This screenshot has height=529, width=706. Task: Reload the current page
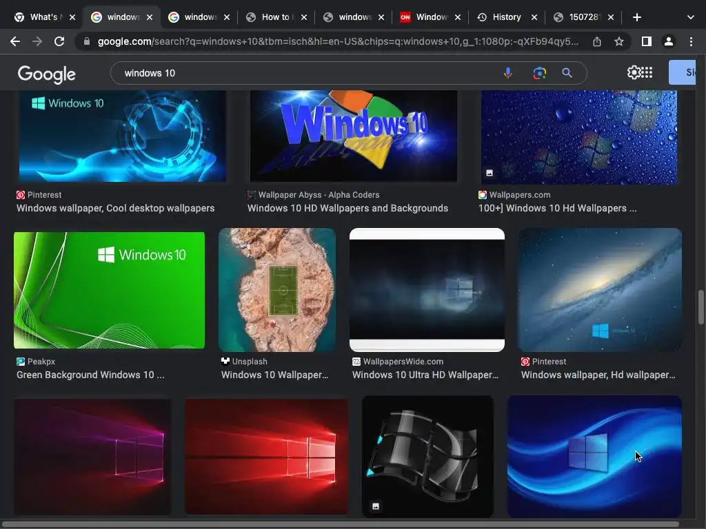(59, 41)
